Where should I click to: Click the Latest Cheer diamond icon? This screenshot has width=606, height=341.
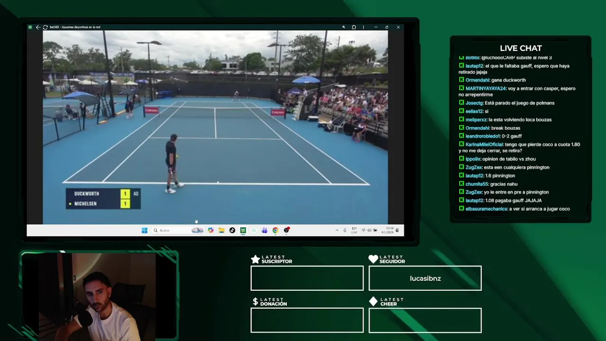click(x=373, y=302)
